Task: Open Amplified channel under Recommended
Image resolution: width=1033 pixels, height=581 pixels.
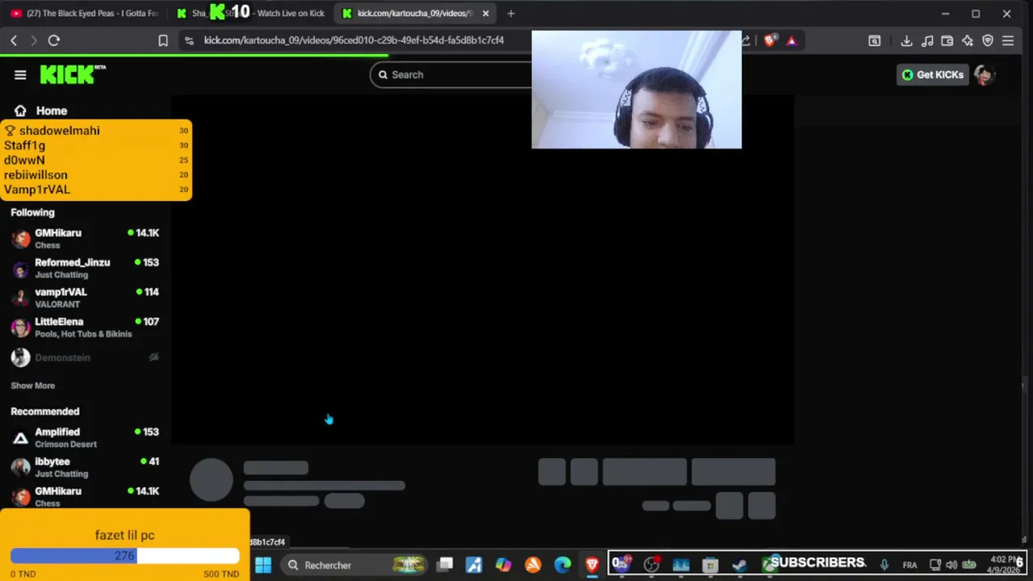Action: (x=85, y=437)
